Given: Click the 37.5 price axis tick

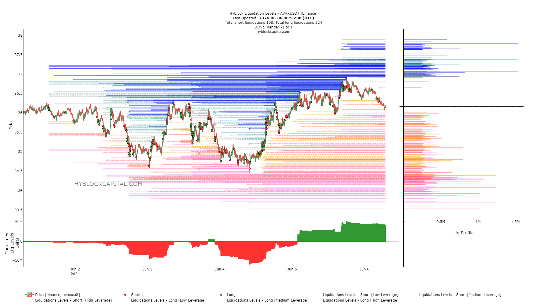Looking at the screenshot, I should click(x=18, y=55).
